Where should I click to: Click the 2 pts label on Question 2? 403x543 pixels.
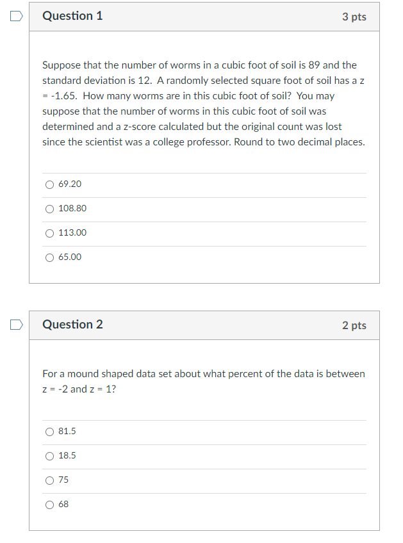354,325
